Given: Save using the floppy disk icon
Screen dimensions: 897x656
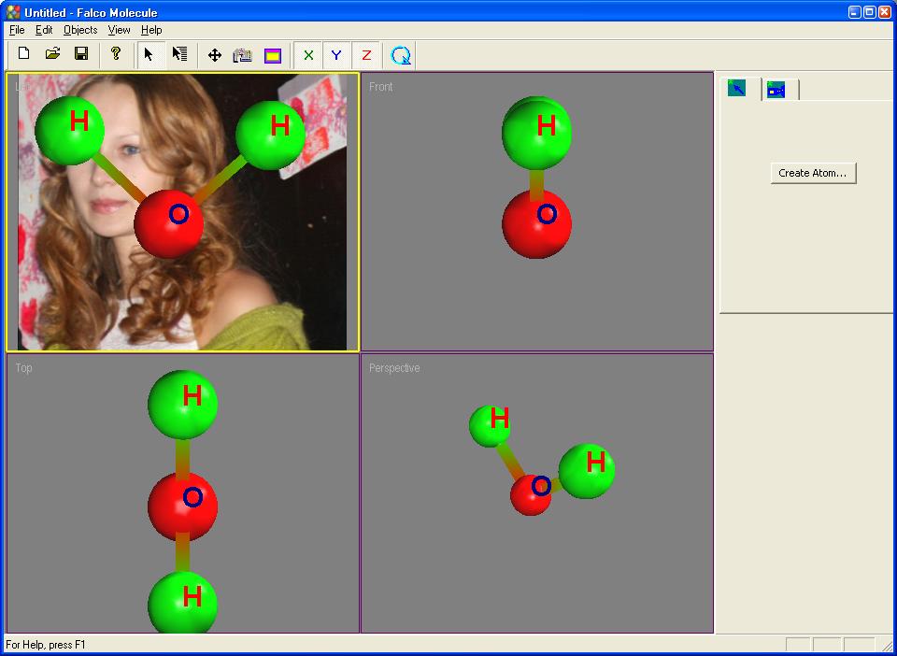Looking at the screenshot, I should coord(82,54).
